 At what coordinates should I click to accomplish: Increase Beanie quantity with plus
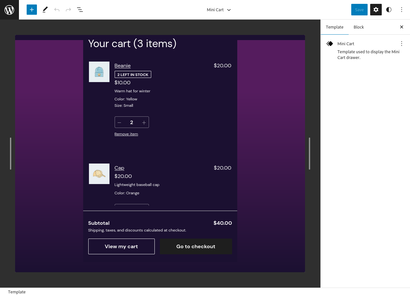coord(144,122)
